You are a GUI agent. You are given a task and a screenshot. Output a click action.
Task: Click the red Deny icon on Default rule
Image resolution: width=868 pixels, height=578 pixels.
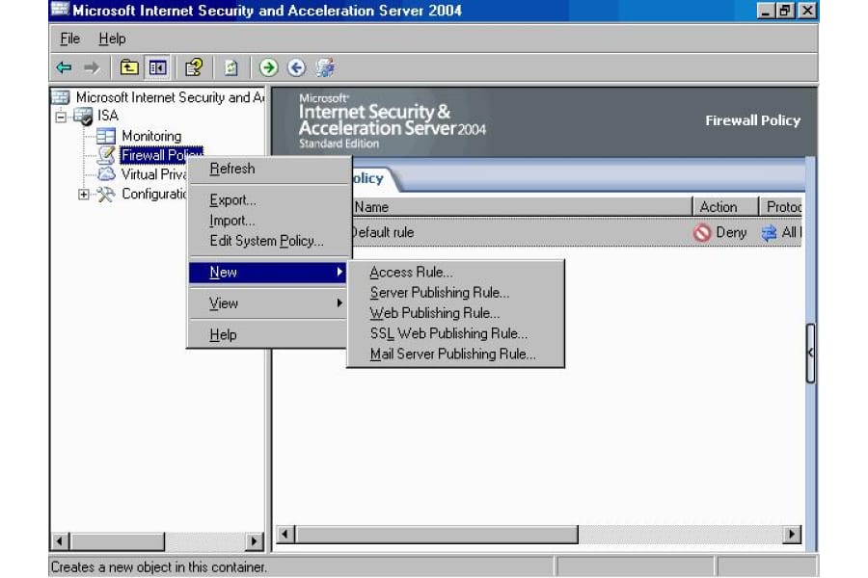[x=702, y=233]
